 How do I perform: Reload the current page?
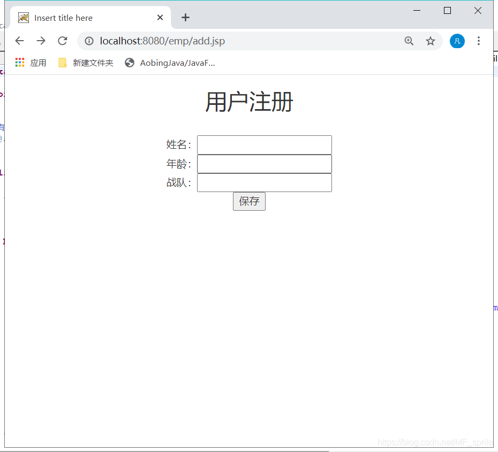coord(63,41)
